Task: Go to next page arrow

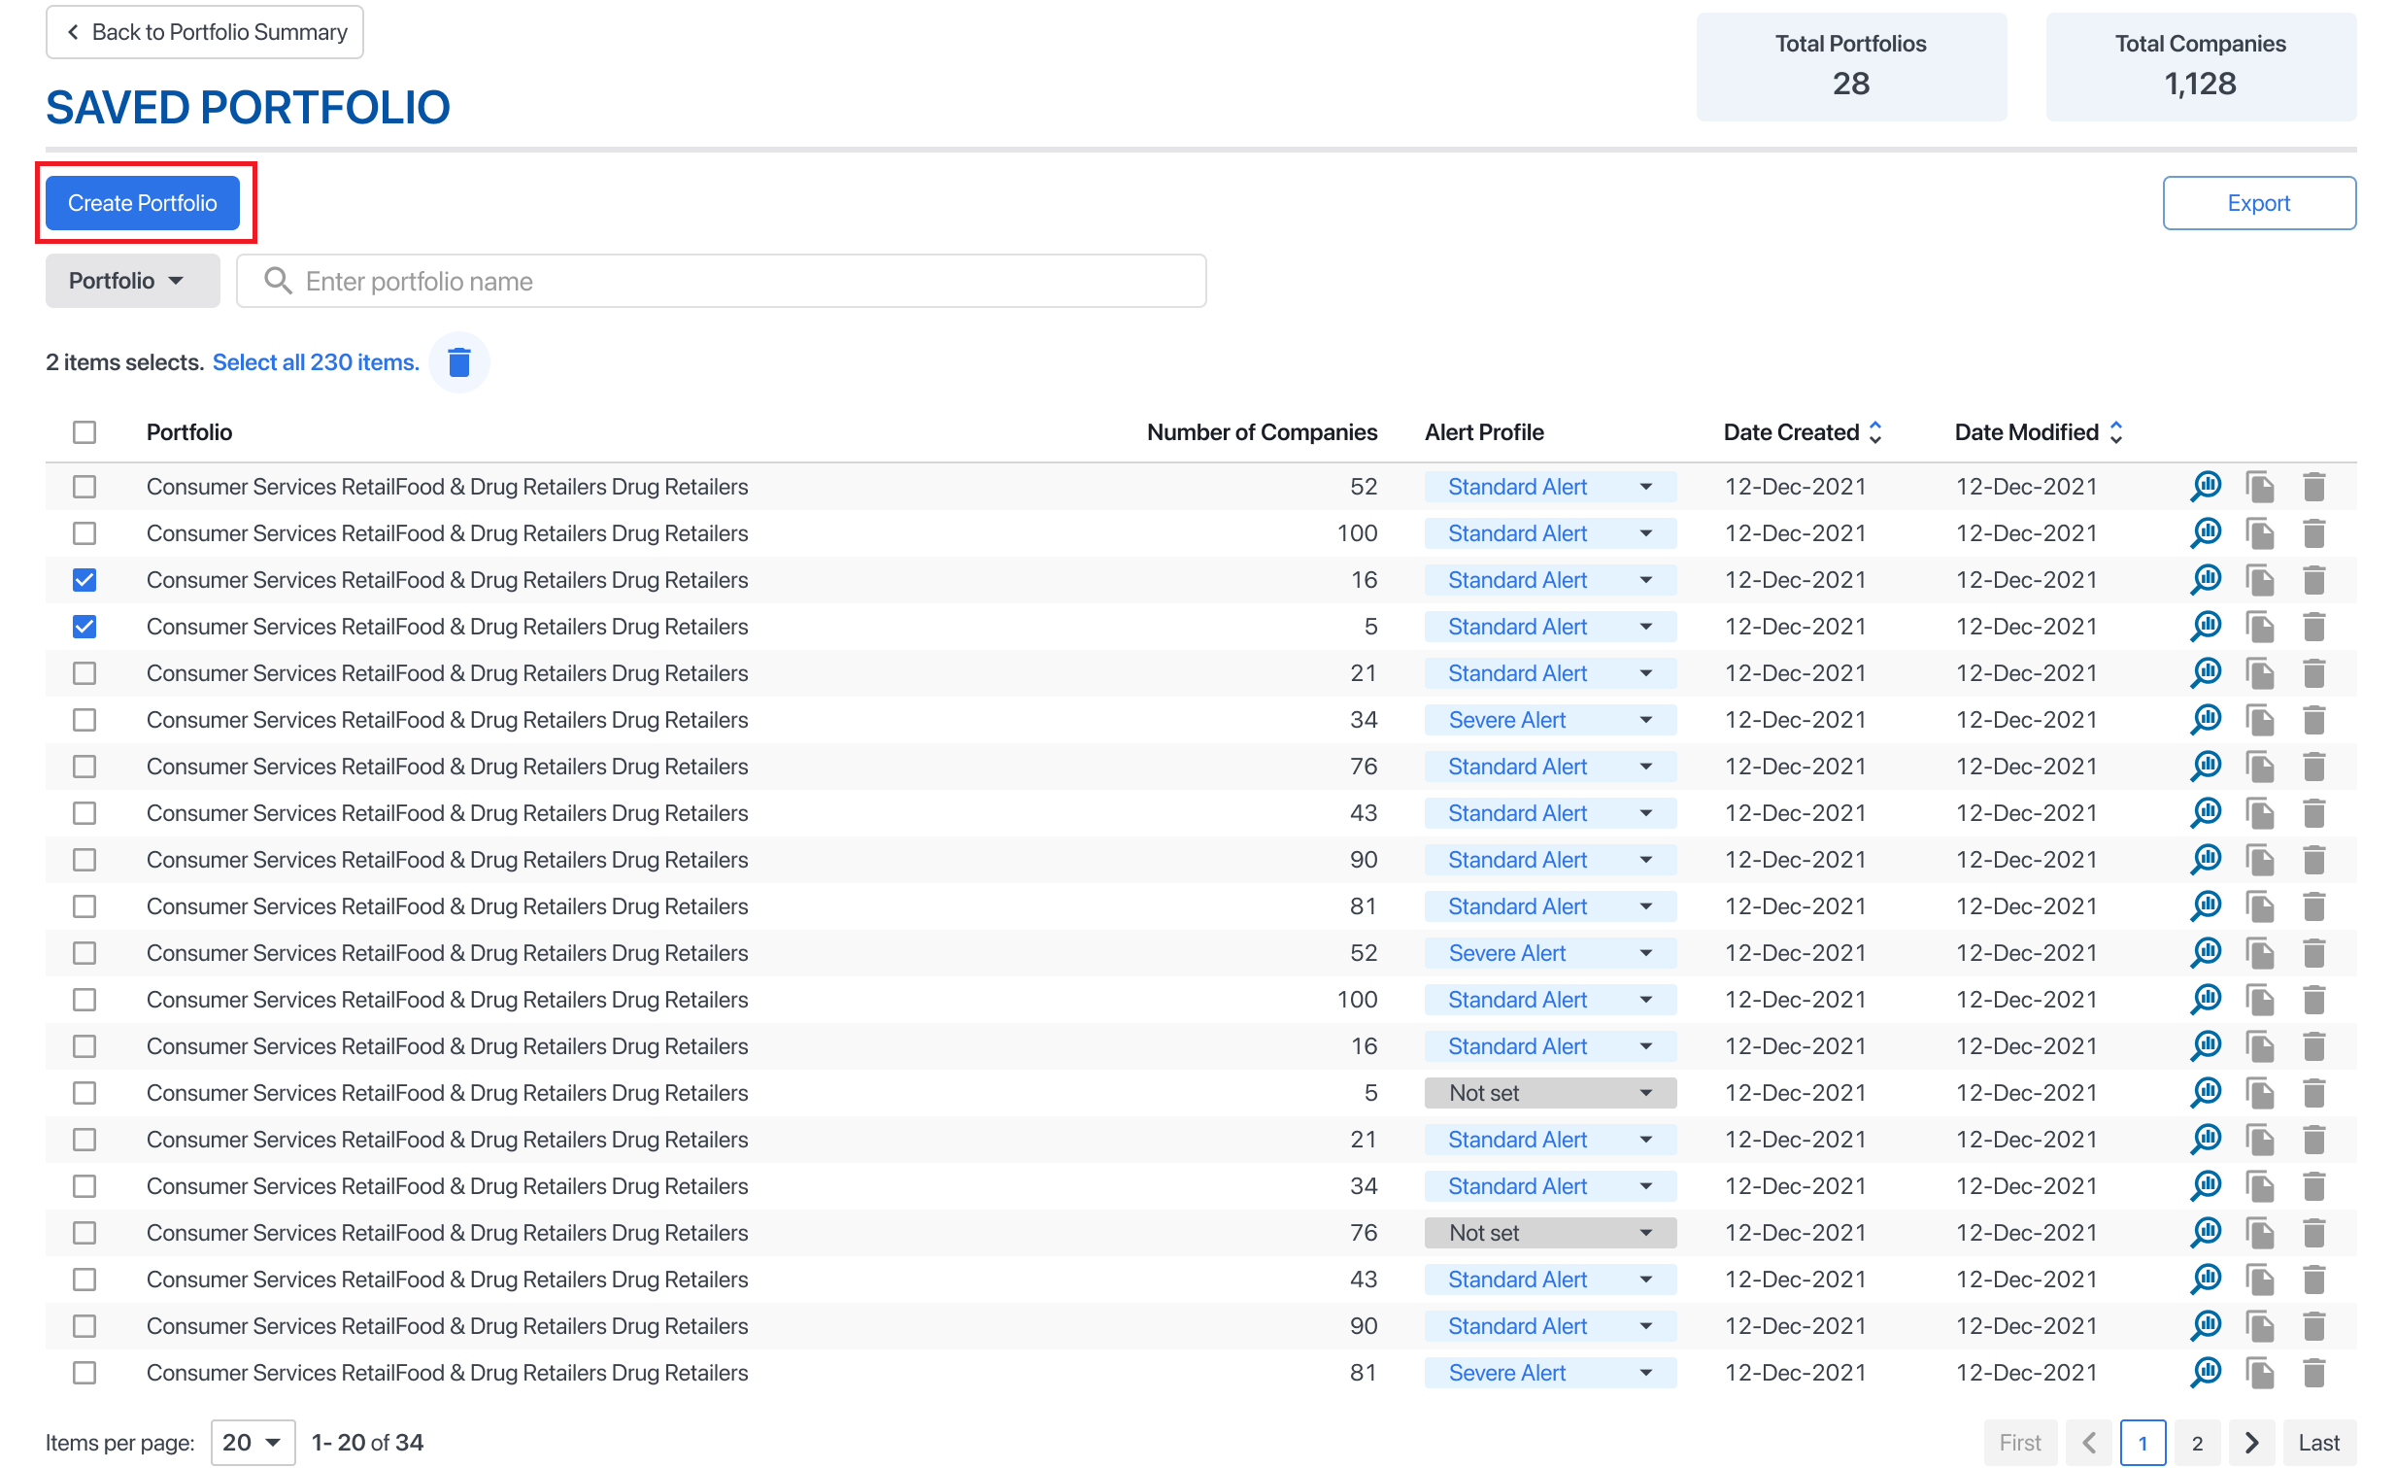Action: 2251,1442
